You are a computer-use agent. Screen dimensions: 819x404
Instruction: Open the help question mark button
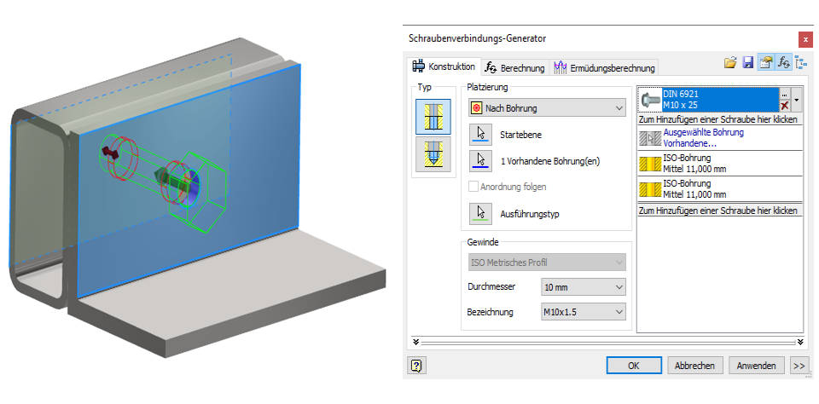(x=415, y=366)
